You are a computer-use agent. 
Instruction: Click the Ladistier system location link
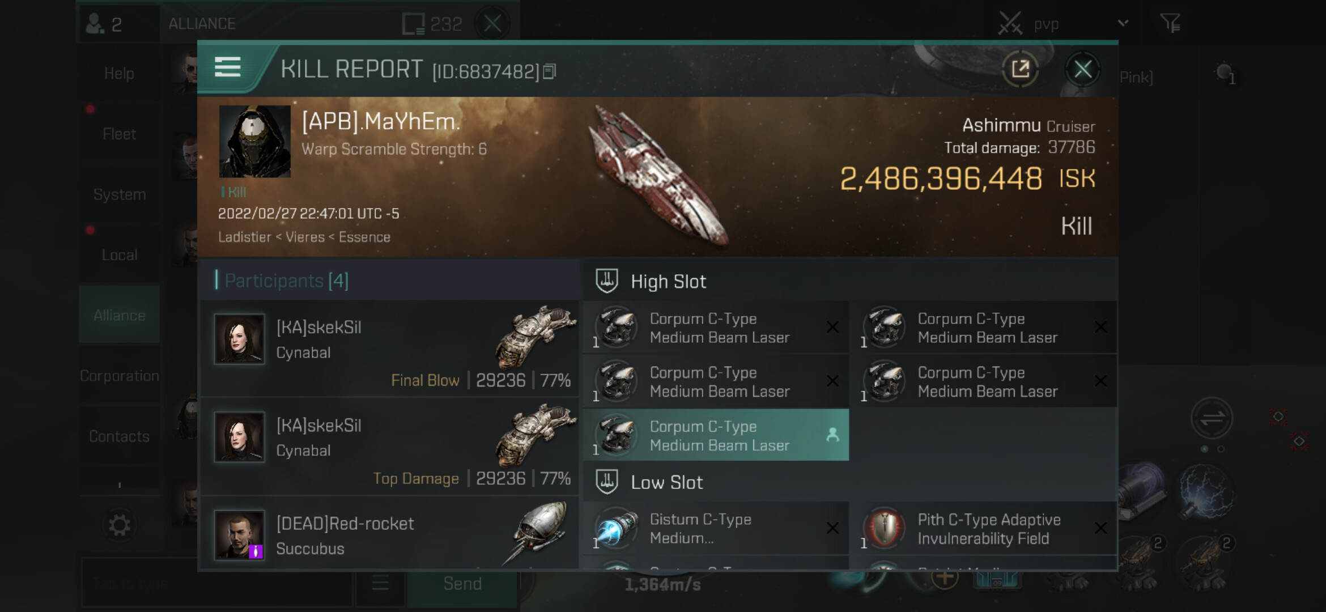[244, 237]
